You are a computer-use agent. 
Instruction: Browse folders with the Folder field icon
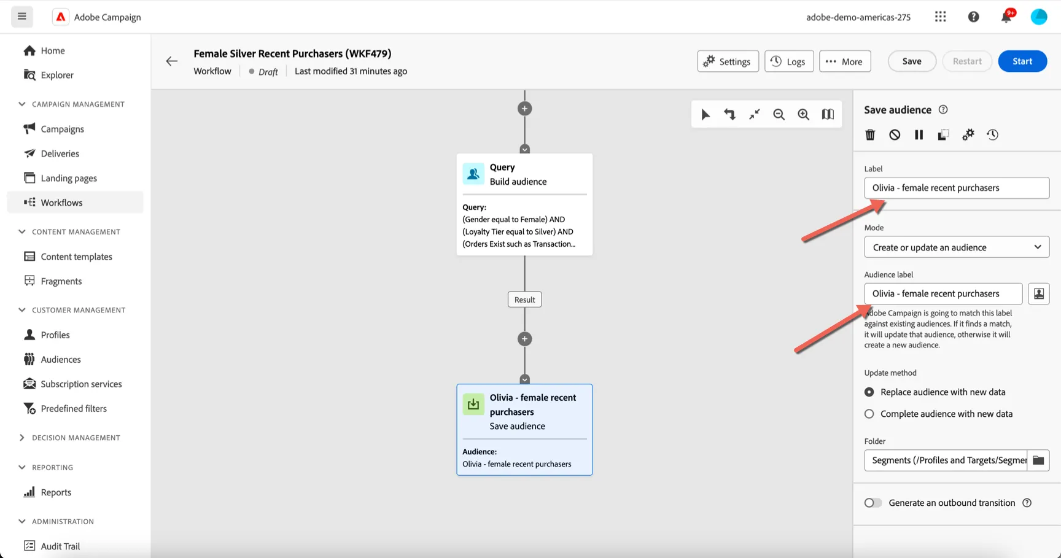point(1038,460)
